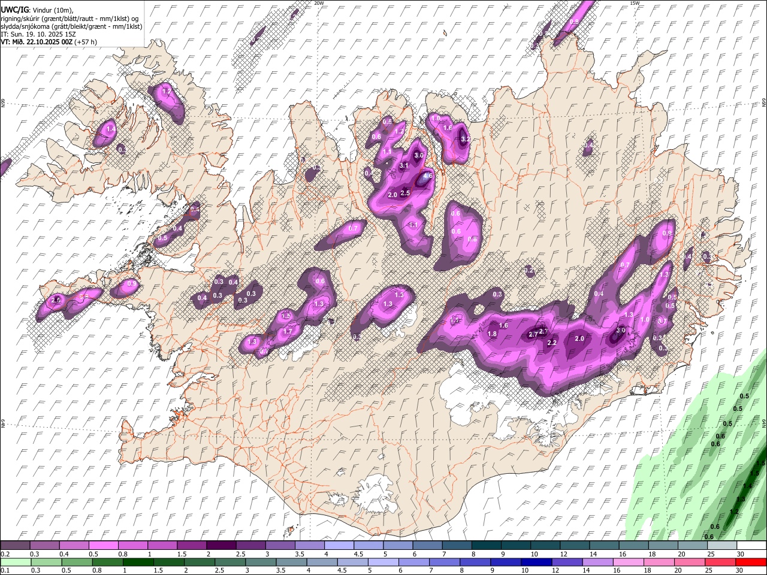Viewport: 767px width, 575px height.
Task: Click the 1.8 value on the map
Action: (493, 334)
